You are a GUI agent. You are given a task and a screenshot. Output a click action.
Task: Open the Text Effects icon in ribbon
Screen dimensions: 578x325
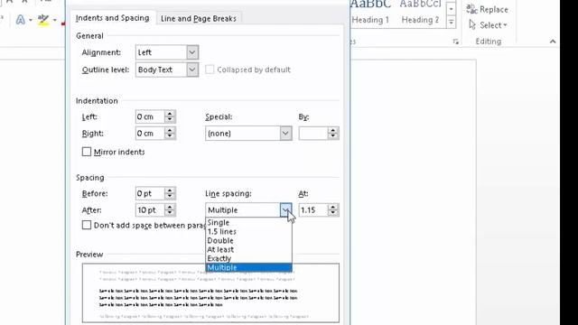[20, 19]
